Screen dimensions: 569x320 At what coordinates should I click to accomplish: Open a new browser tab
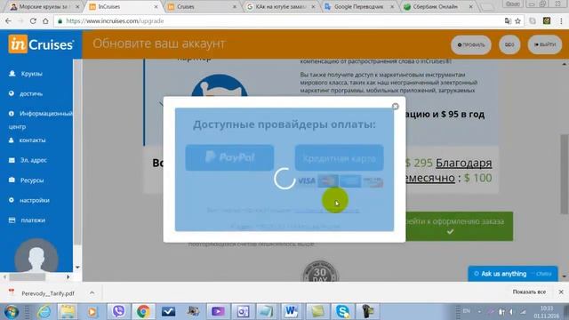point(487,7)
